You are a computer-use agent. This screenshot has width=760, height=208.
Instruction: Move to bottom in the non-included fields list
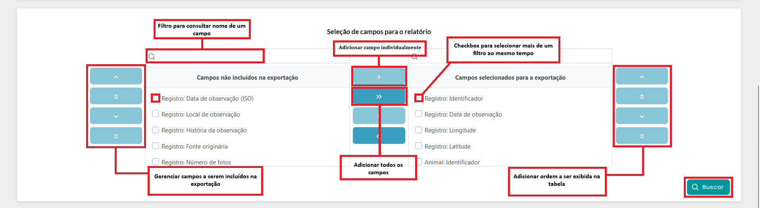[116, 136]
